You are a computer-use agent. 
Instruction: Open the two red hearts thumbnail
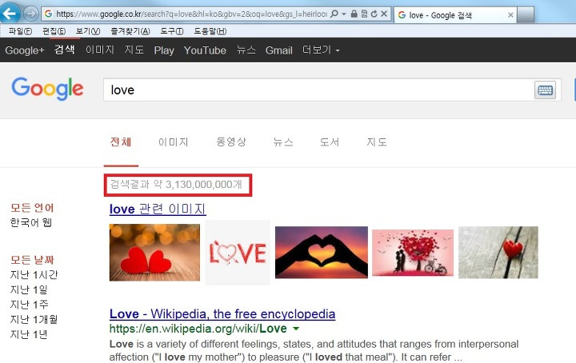click(x=154, y=253)
